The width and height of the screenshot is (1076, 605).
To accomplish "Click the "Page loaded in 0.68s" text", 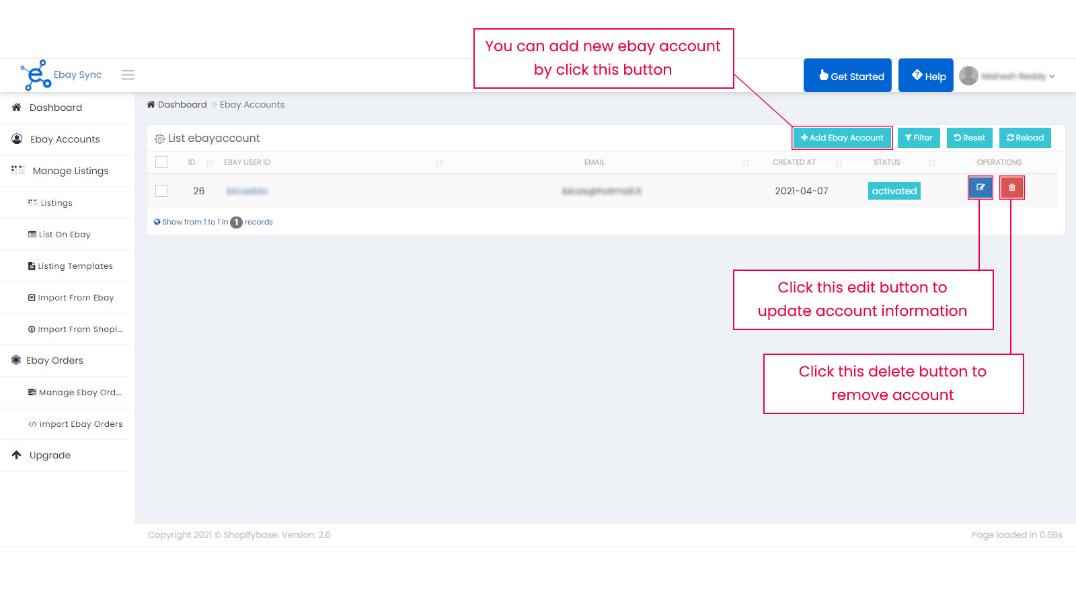I will coord(1017,535).
